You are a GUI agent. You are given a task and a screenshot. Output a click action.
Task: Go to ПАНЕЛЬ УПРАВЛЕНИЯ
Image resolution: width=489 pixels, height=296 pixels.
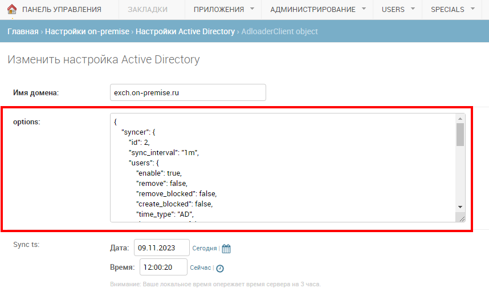tap(62, 10)
